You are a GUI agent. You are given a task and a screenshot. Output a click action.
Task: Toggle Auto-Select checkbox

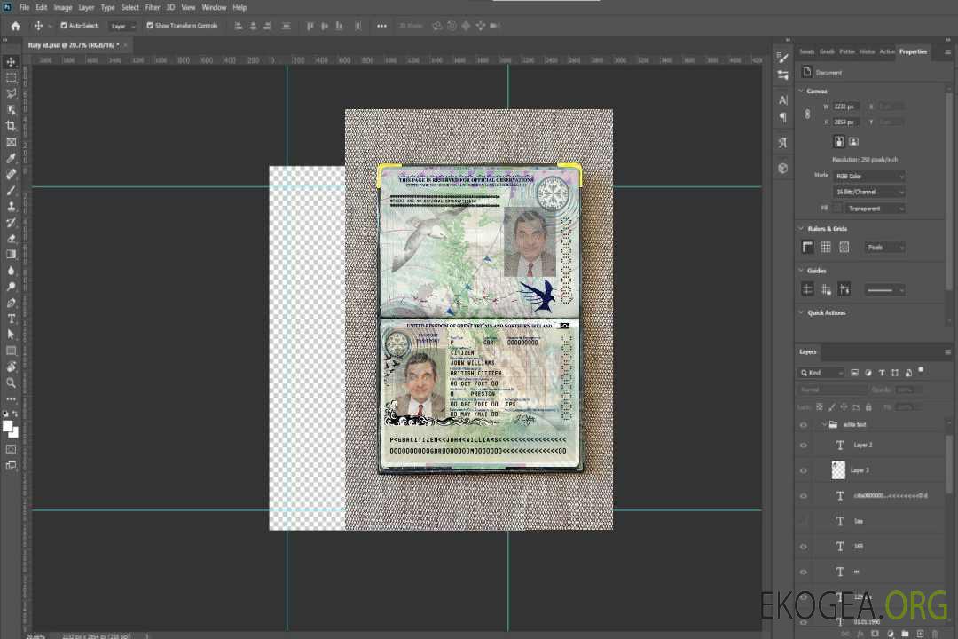pos(64,26)
